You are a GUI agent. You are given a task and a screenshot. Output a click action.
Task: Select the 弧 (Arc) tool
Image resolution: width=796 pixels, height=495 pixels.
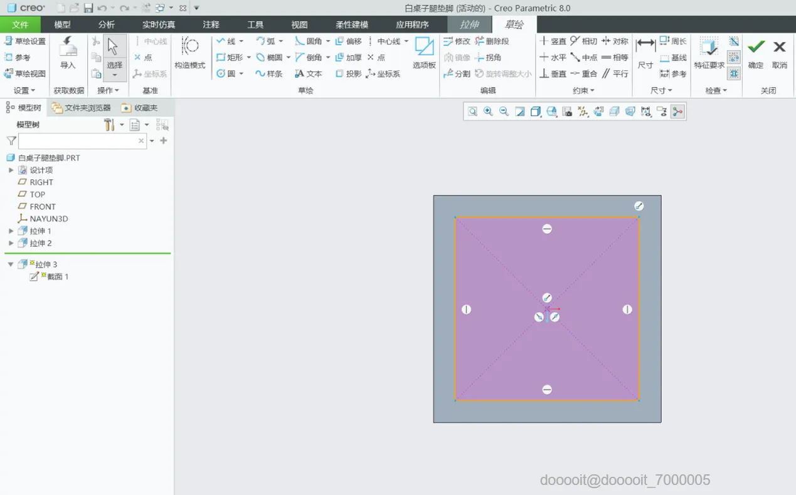[265, 41]
